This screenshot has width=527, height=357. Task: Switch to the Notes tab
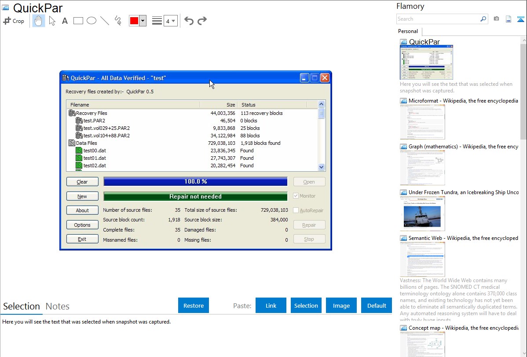[x=58, y=306]
